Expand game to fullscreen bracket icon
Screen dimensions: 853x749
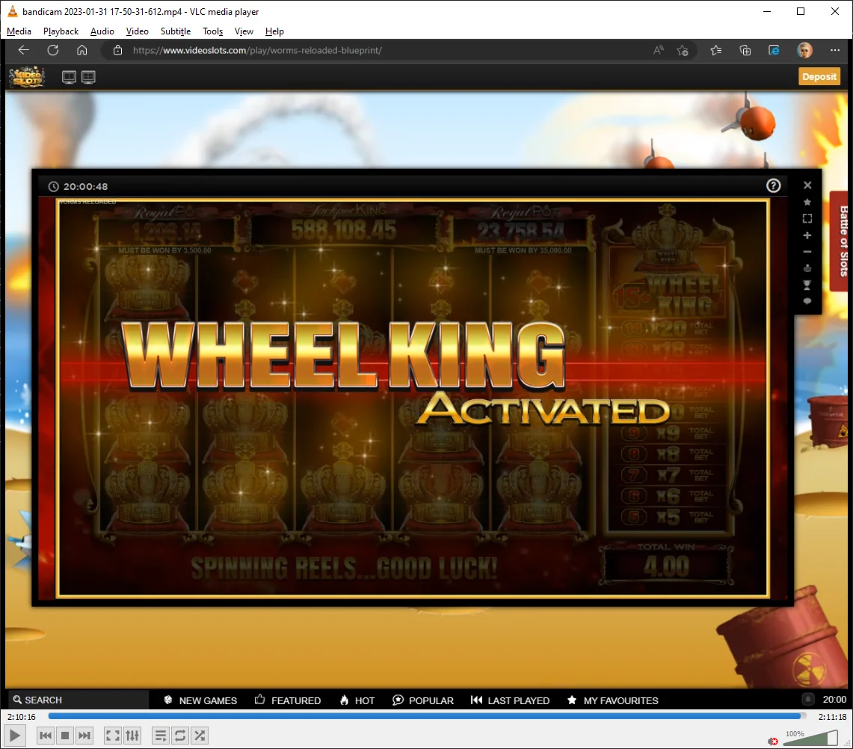[807, 219]
